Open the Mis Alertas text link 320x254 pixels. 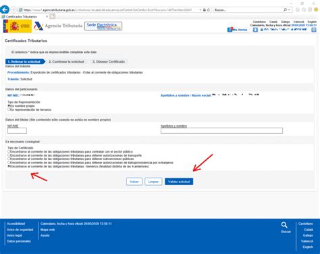240,30
